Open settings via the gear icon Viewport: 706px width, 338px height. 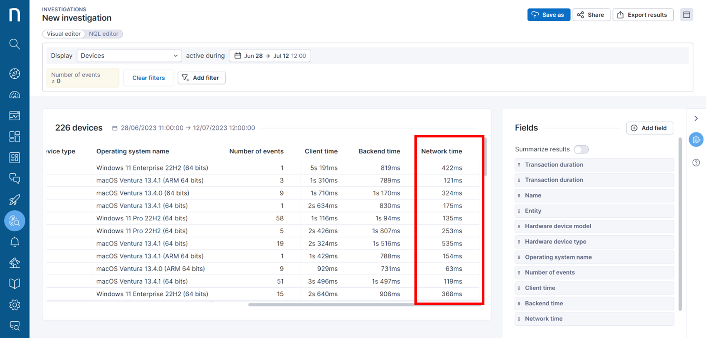tap(14, 305)
